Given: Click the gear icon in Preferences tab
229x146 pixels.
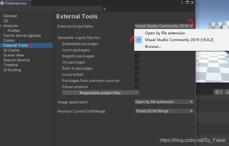Looking at the screenshot, I should [2, 3].
